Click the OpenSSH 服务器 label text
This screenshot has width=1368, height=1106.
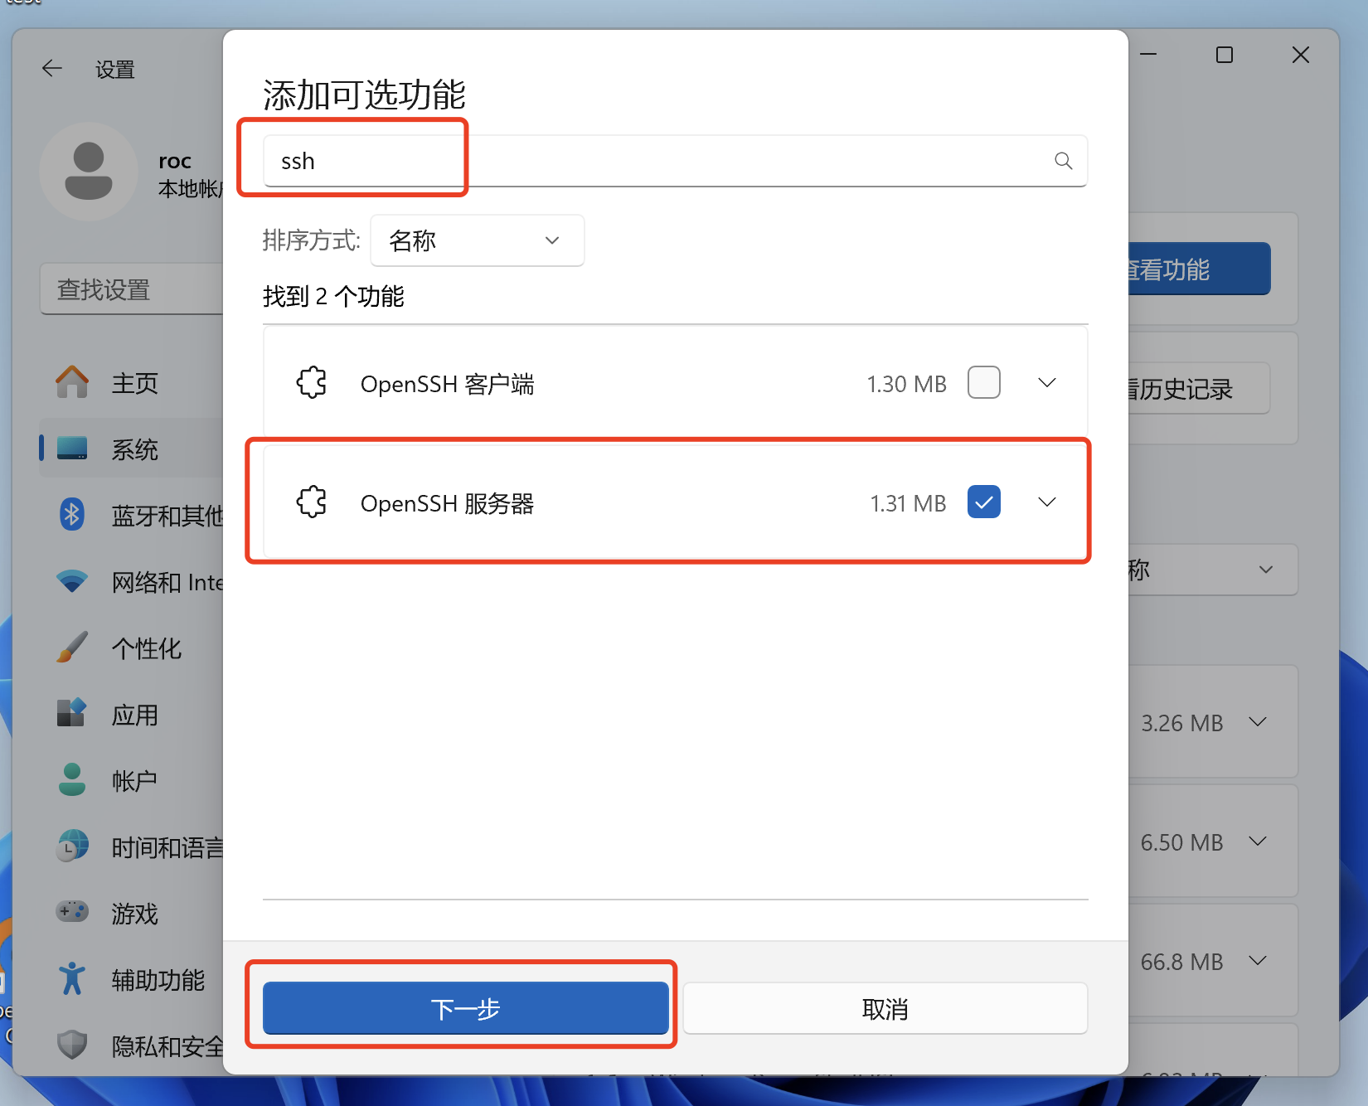coord(447,503)
